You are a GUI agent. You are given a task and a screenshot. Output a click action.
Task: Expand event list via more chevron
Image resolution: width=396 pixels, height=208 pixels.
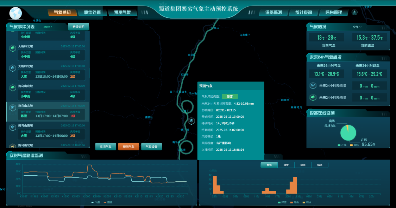[48, 27]
